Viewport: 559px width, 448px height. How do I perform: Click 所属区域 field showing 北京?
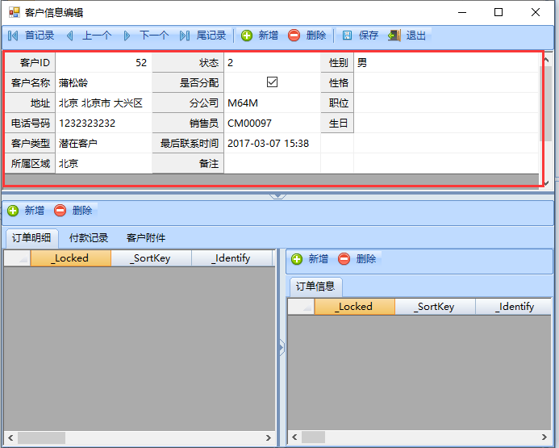[x=103, y=163]
